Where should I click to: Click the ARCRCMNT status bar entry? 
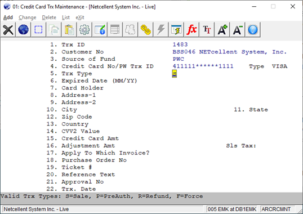[276, 209]
